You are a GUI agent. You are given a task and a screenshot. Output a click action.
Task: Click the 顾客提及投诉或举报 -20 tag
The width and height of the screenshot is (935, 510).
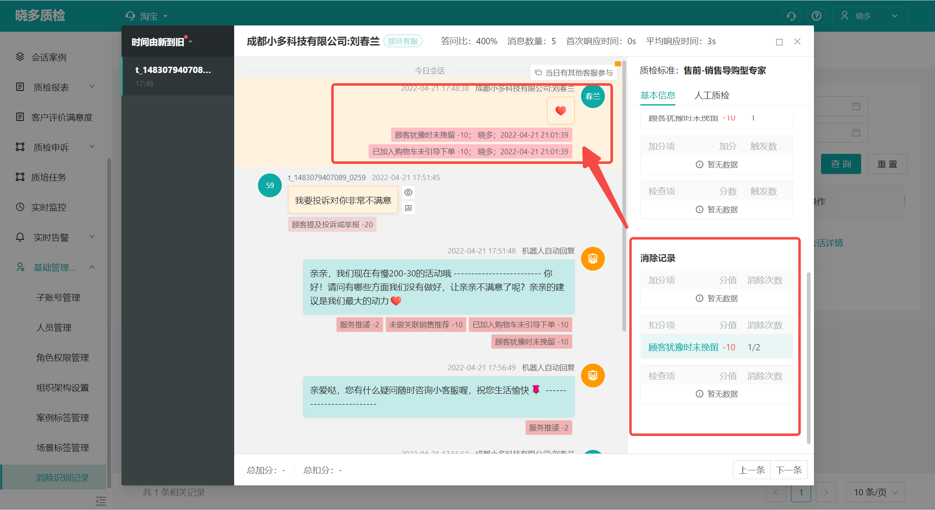tap(332, 224)
